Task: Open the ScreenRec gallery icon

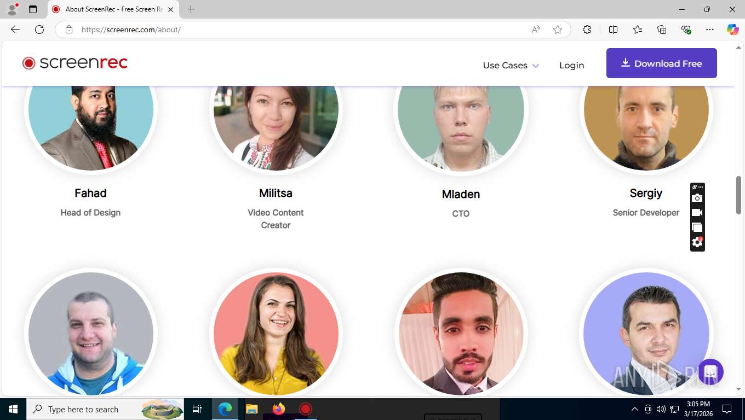Action: 697,227
